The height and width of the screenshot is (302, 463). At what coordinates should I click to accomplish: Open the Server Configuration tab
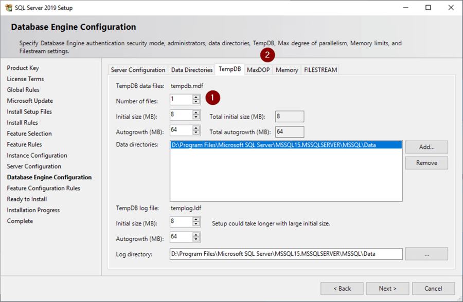click(138, 70)
